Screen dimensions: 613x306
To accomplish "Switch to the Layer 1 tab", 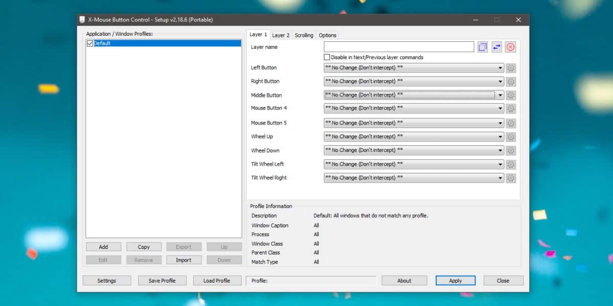I will [x=258, y=35].
